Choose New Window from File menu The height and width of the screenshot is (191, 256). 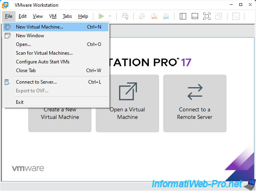pos(30,36)
